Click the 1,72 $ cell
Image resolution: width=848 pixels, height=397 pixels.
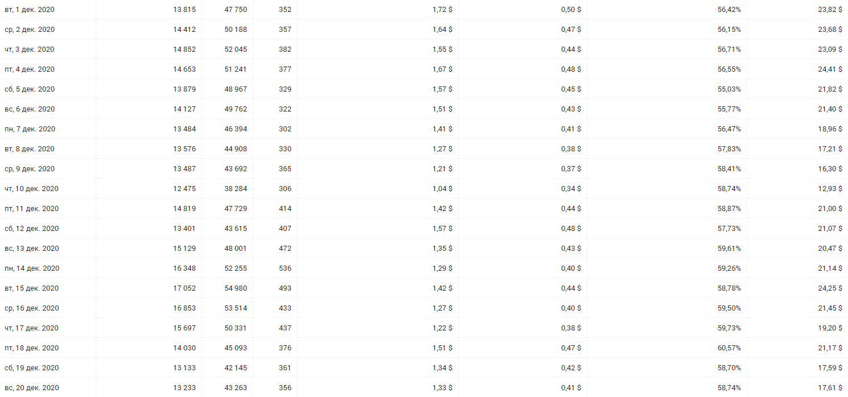pyautogui.click(x=442, y=10)
